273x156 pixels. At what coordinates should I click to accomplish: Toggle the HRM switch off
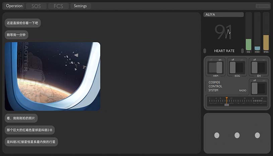215,68
